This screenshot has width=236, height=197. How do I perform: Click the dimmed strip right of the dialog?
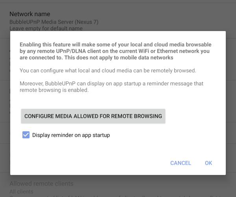(x=231, y=102)
